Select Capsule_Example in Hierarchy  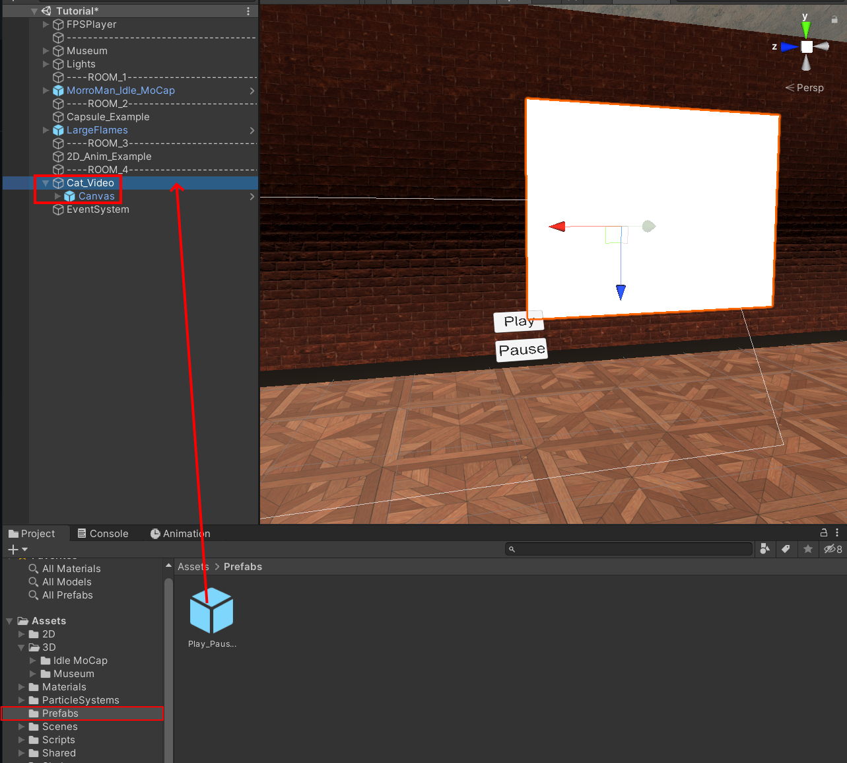(x=108, y=117)
